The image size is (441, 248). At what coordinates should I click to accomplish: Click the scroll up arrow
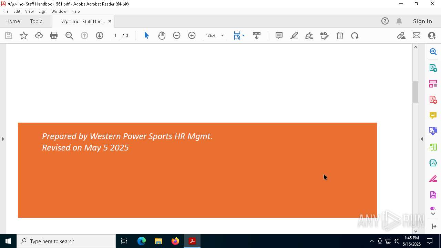point(416,47)
